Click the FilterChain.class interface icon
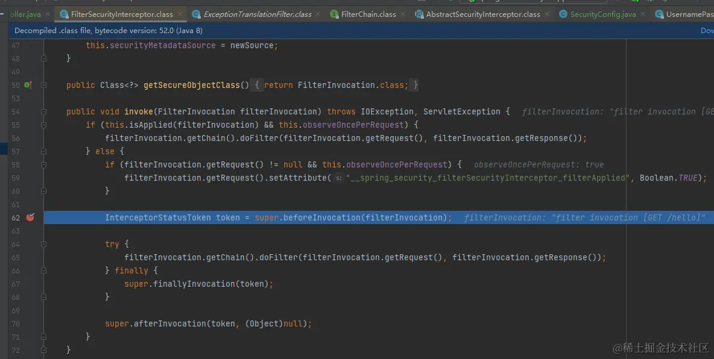The width and height of the screenshot is (714, 359). click(334, 14)
